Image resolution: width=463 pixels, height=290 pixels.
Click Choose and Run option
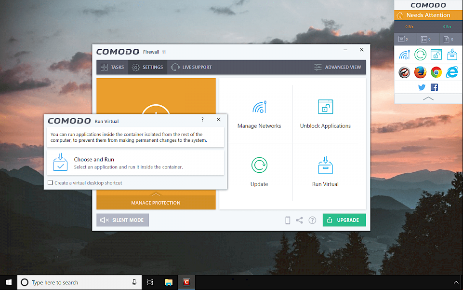click(x=135, y=163)
